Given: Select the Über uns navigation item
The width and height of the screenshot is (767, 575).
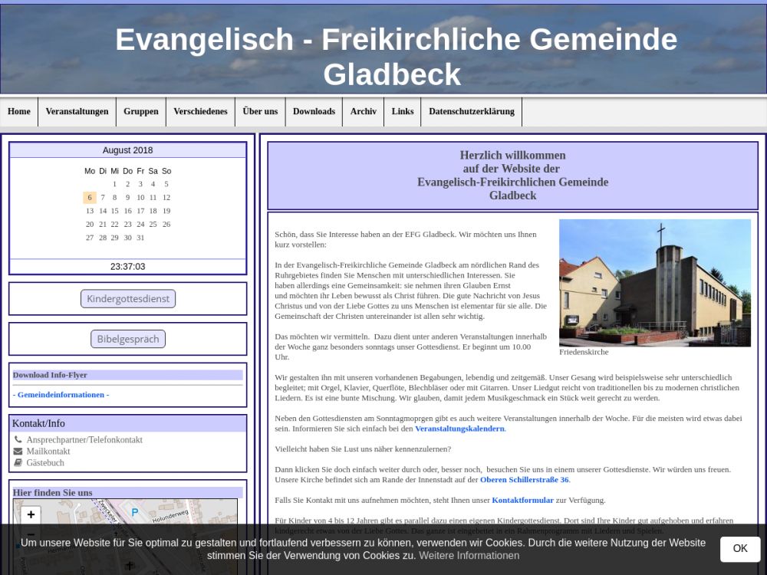Looking at the screenshot, I should pyautogui.click(x=260, y=112).
